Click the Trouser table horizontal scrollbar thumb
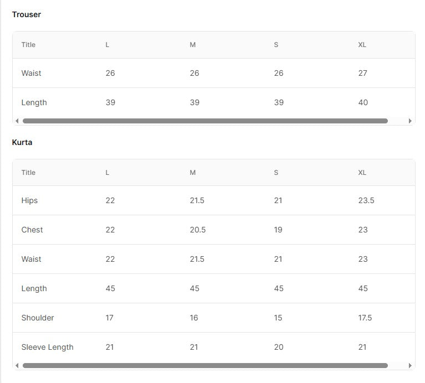425x383 pixels. (x=205, y=121)
